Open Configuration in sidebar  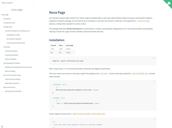point(8,27)
